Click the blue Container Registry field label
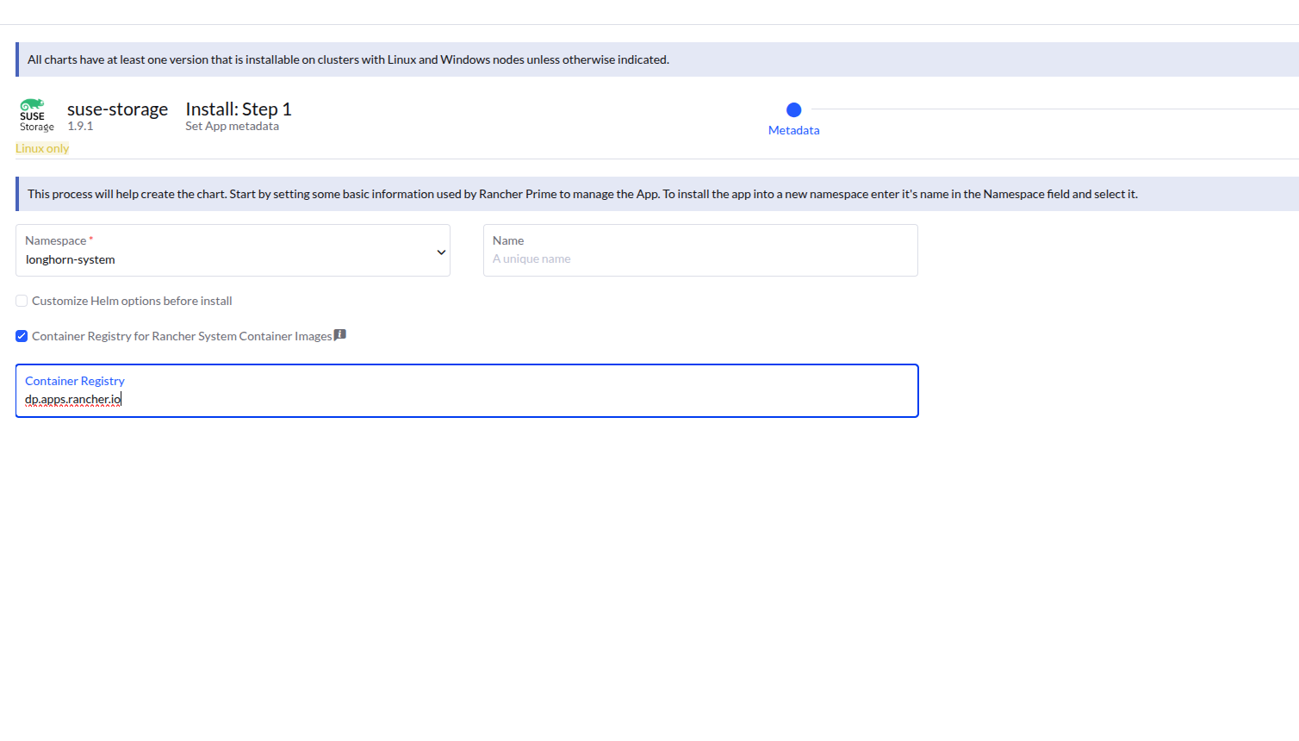The height and width of the screenshot is (741, 1299). 75,381
